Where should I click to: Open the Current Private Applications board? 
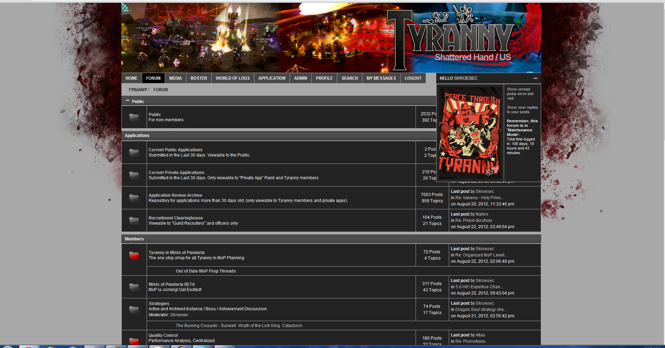(176, 173)
